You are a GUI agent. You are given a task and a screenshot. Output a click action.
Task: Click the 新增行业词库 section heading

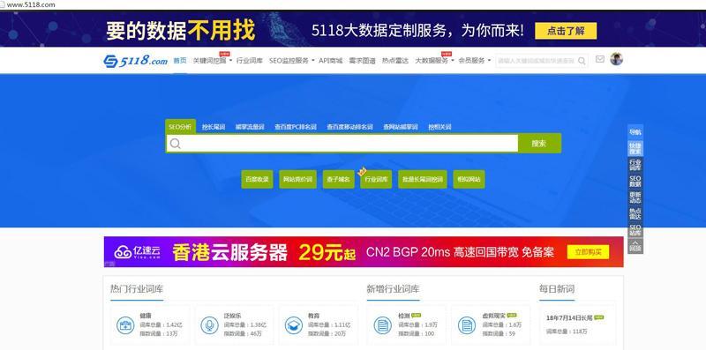393,289
